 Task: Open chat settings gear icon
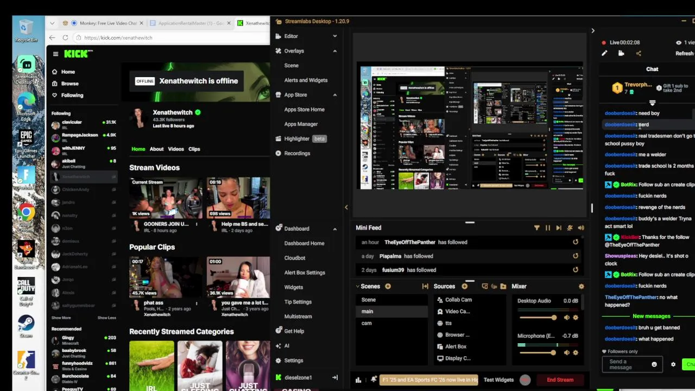tap(673, 364)
